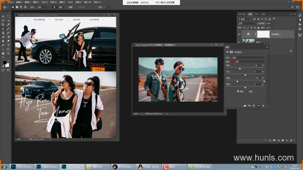Swap foreground and background colors
Viewport: 303px width, 170px height.
point(8,61)
